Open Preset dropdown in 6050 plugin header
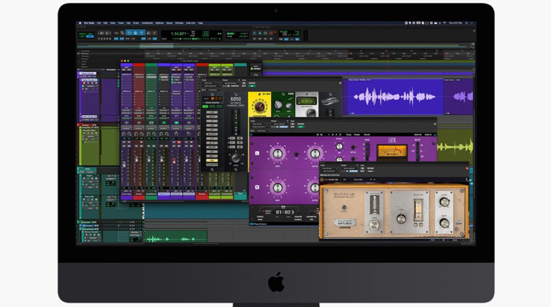Screen dimensions: 551x307 (230, 83)
